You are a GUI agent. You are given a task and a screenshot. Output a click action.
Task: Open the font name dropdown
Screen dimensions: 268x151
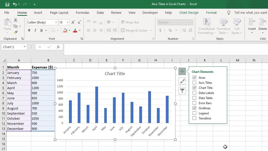tap(56, 22)
